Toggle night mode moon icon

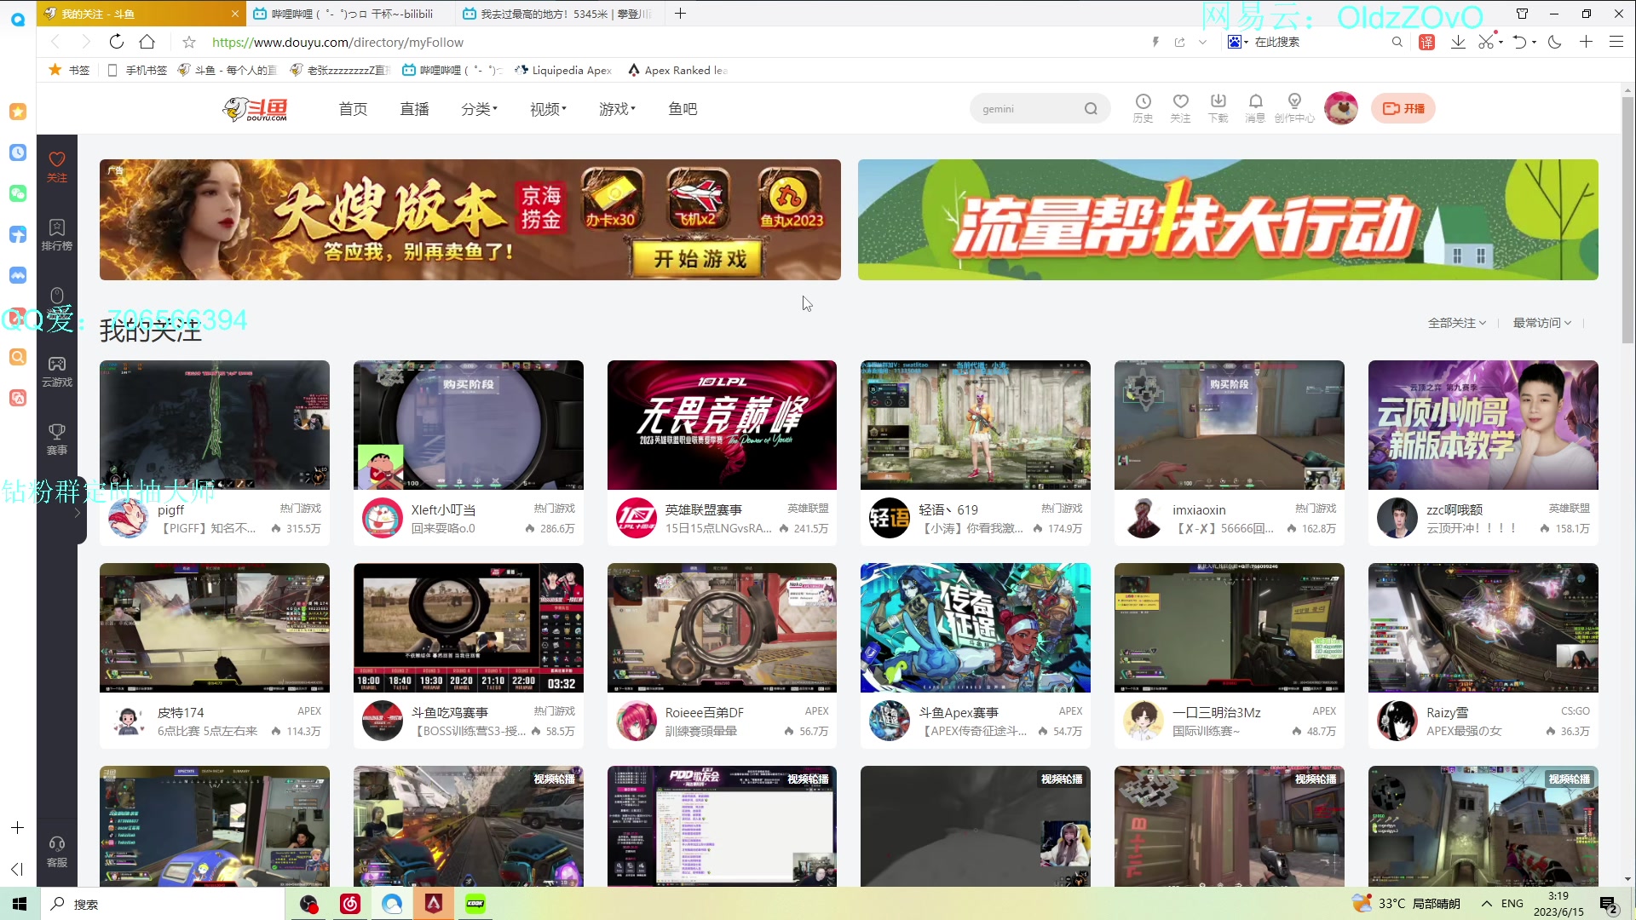tap(1554, 42)
